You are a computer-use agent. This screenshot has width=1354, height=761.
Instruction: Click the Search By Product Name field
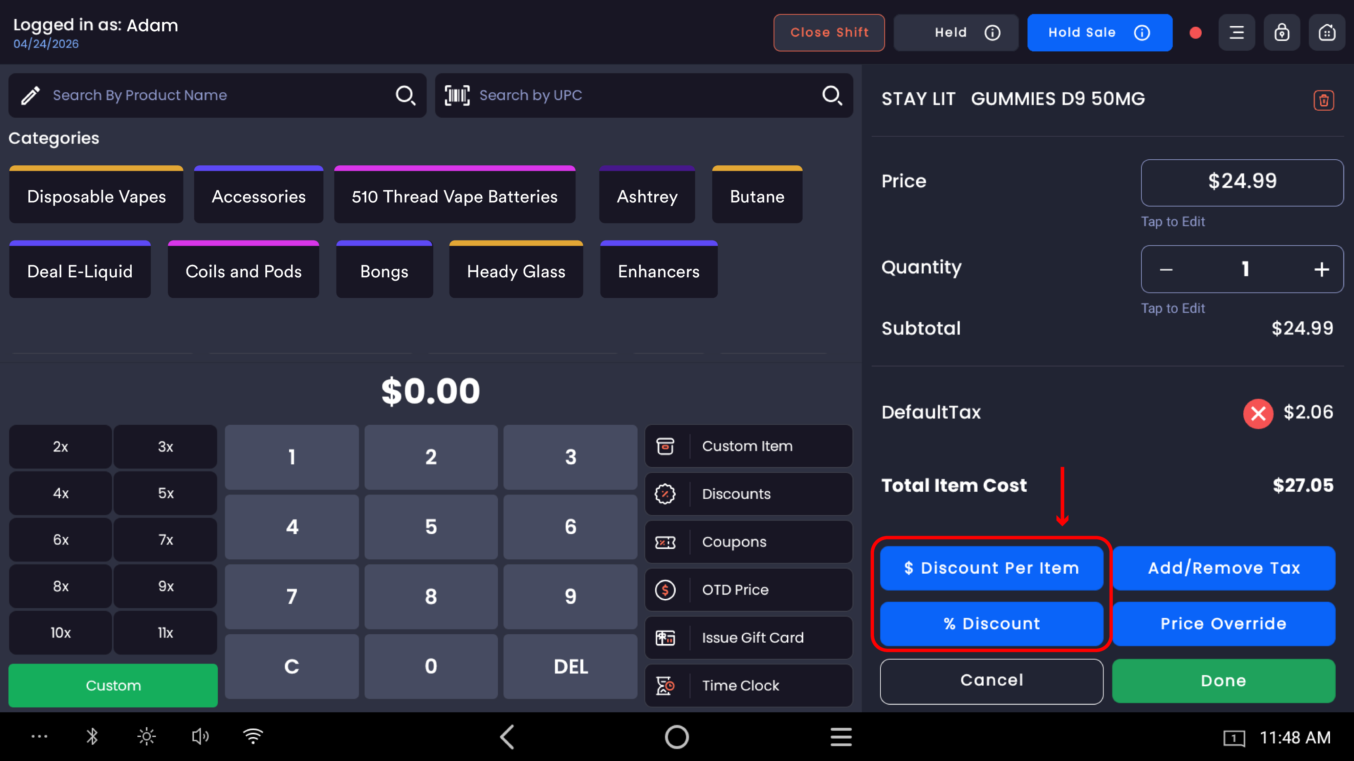[x=217, y=95]
